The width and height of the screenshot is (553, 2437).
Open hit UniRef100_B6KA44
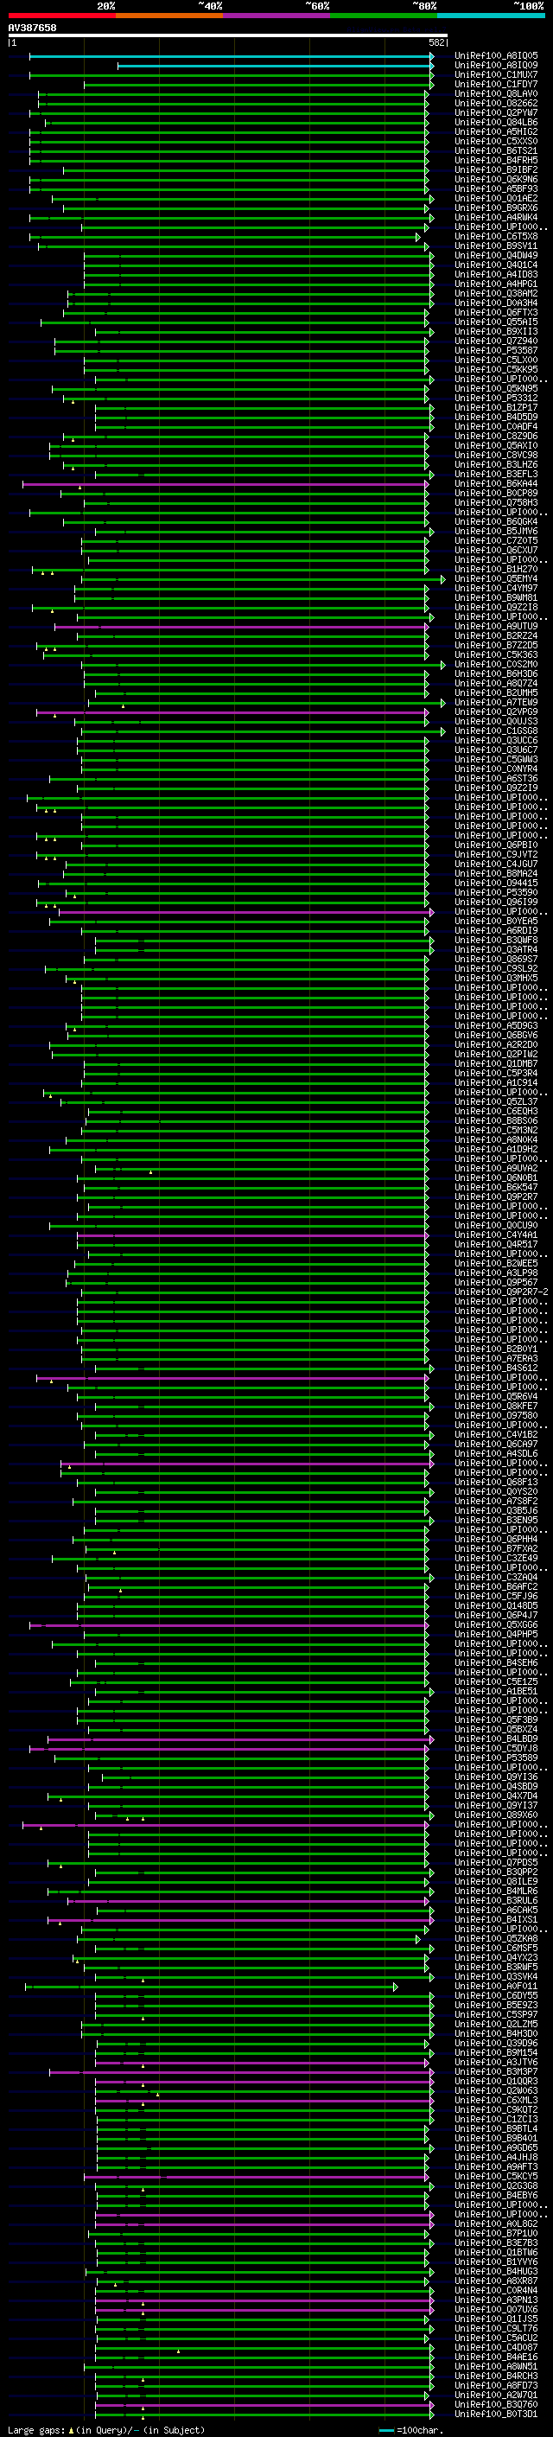[x=496, y=483]
